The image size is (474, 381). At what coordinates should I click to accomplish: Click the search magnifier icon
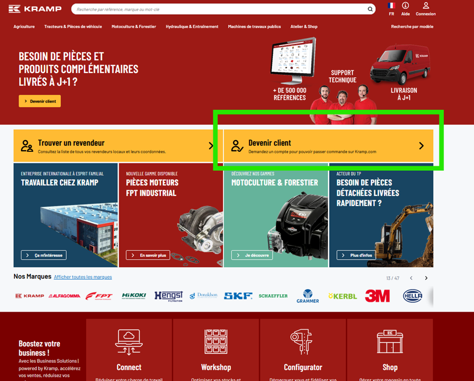click(x=370, y=9)
